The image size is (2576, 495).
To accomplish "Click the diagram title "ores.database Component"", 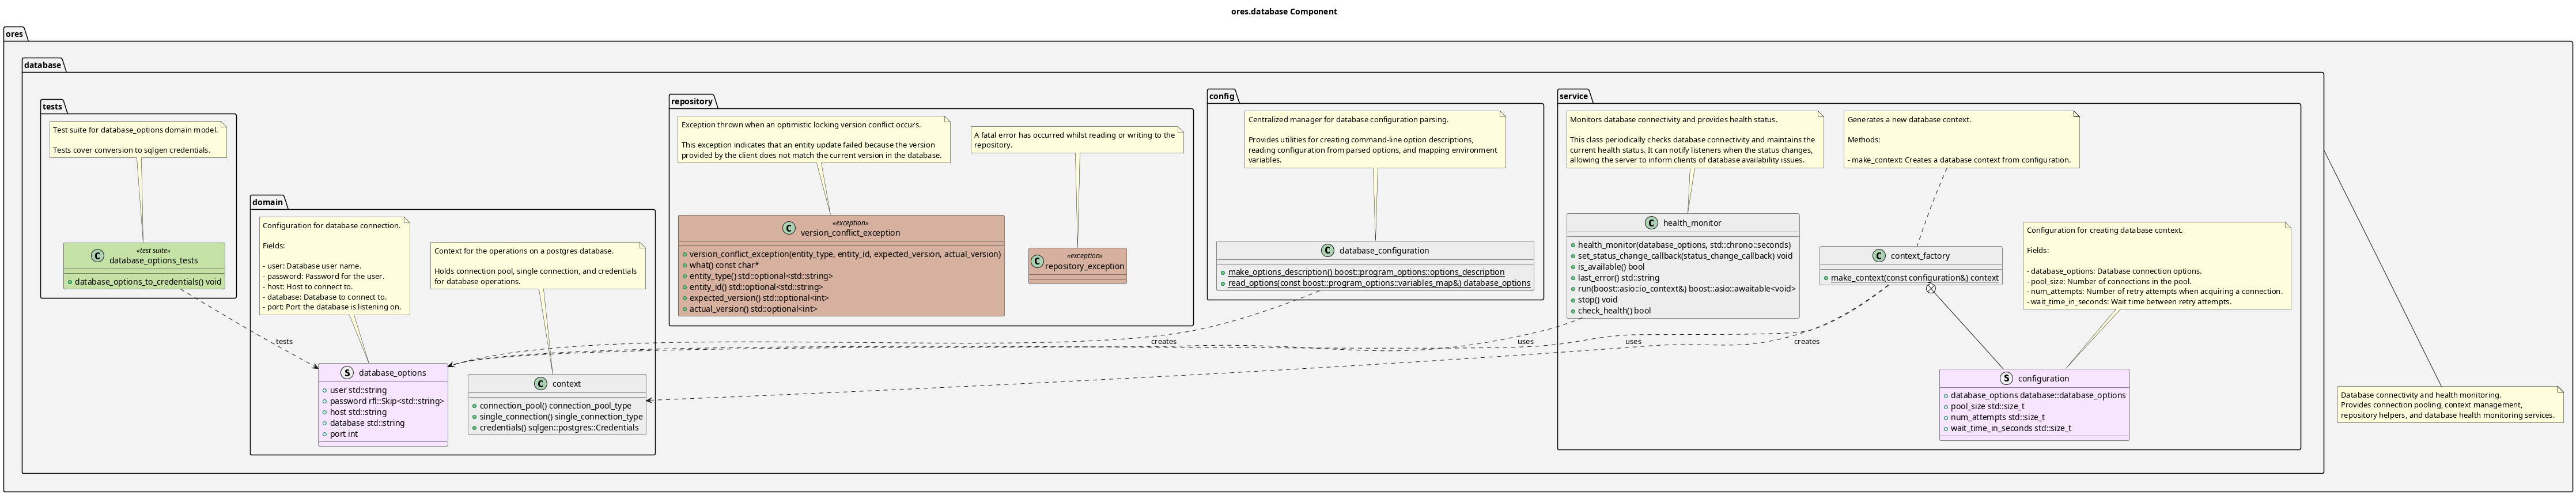I will [x=1283, y=12].
